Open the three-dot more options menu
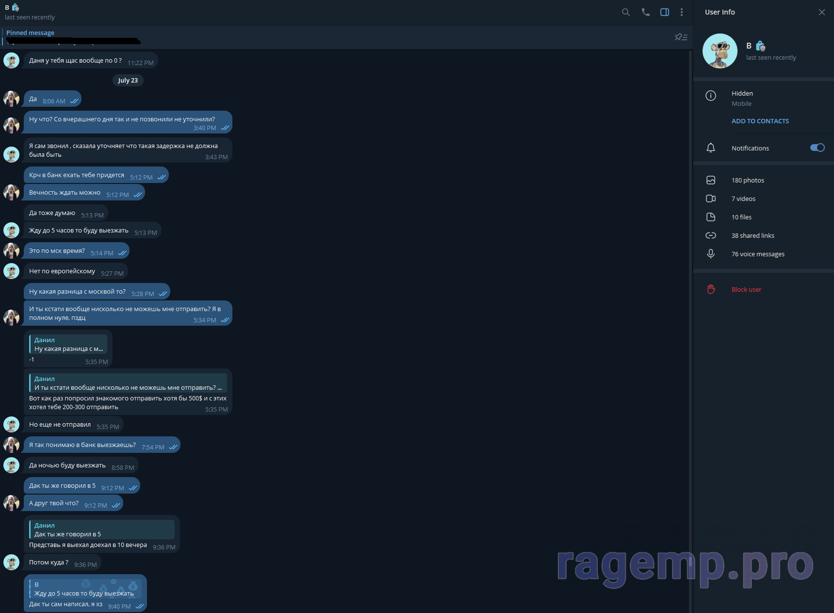Viewport: 834px width, 613px height. coord(682,13)
